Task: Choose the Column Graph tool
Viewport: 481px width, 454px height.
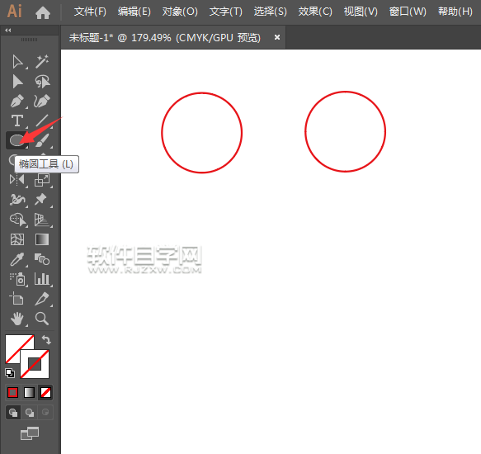Action: (x=42, y=279)
